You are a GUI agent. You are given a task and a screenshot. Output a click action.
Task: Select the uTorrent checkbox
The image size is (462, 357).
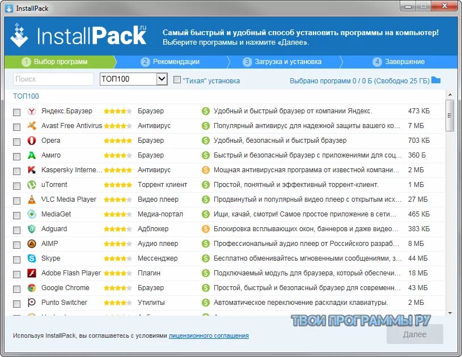(x=17, y=186)
